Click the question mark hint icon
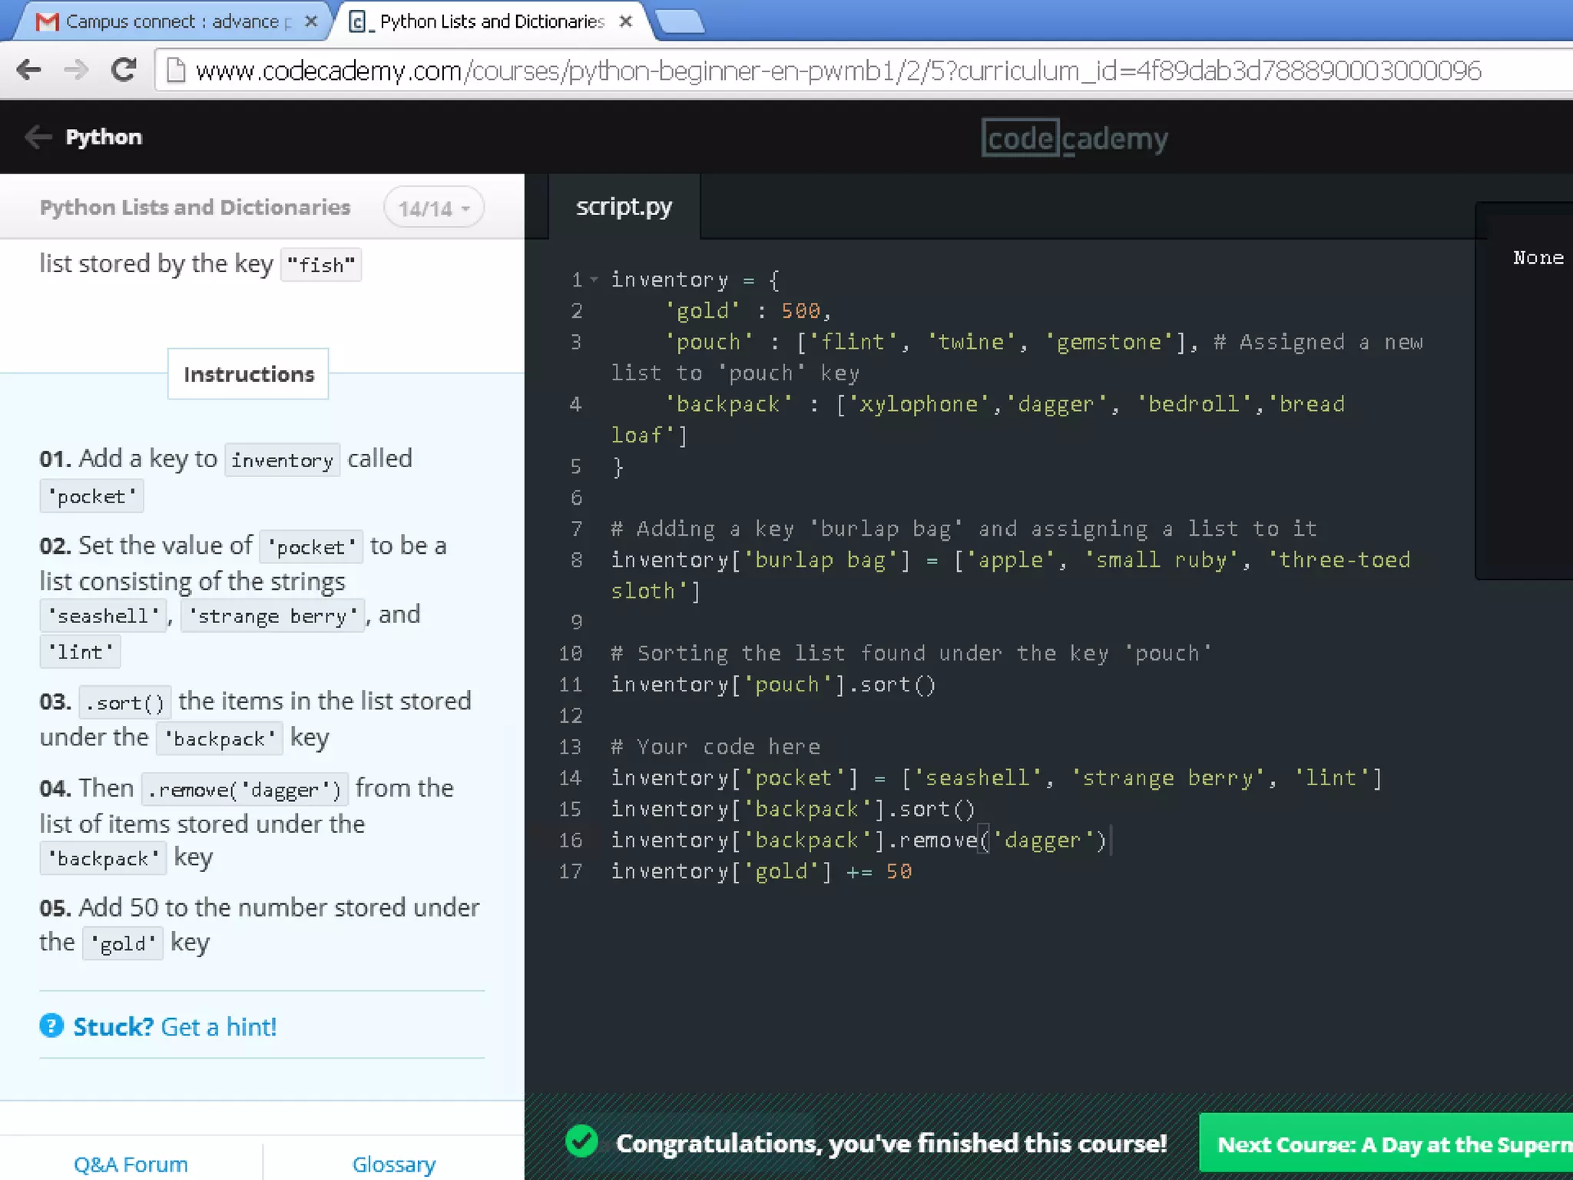Image resolution: width=1573 pixels, height=1180 pixels. click(51, 1026)
